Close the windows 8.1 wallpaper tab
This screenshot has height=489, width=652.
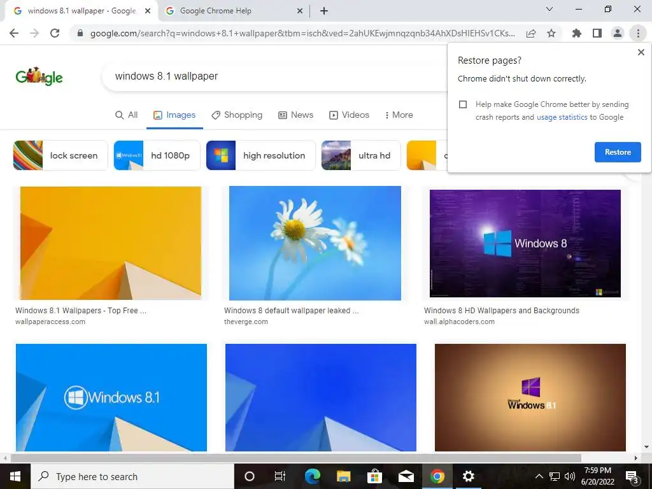pos(148,11)
